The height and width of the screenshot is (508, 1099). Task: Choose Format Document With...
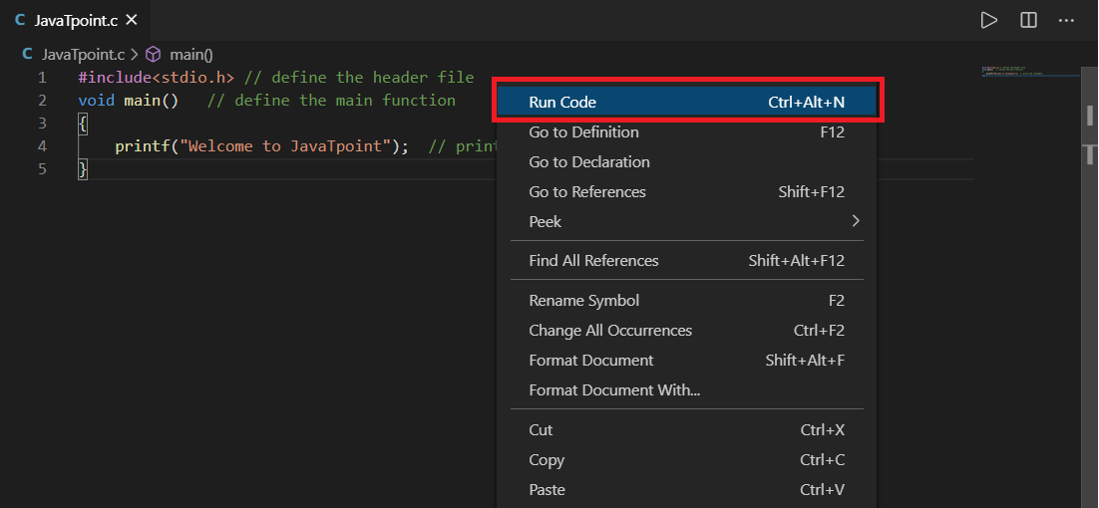point(686,390)
